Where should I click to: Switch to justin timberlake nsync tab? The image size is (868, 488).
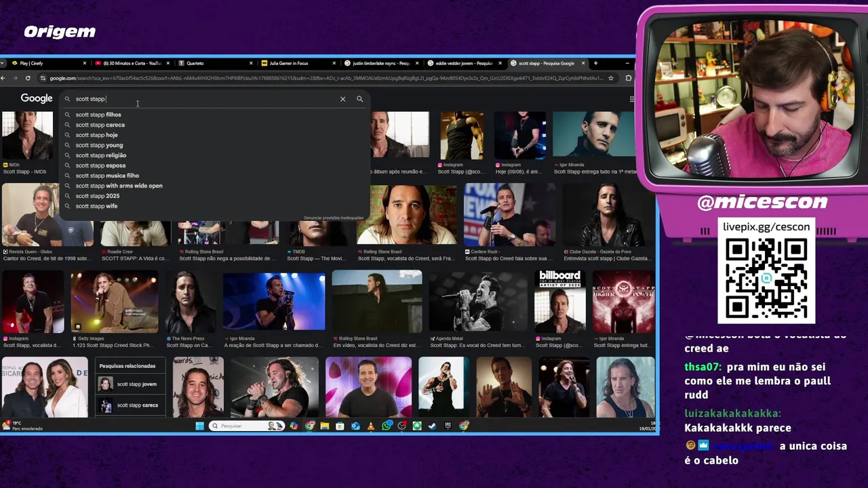tap(380, 63)
